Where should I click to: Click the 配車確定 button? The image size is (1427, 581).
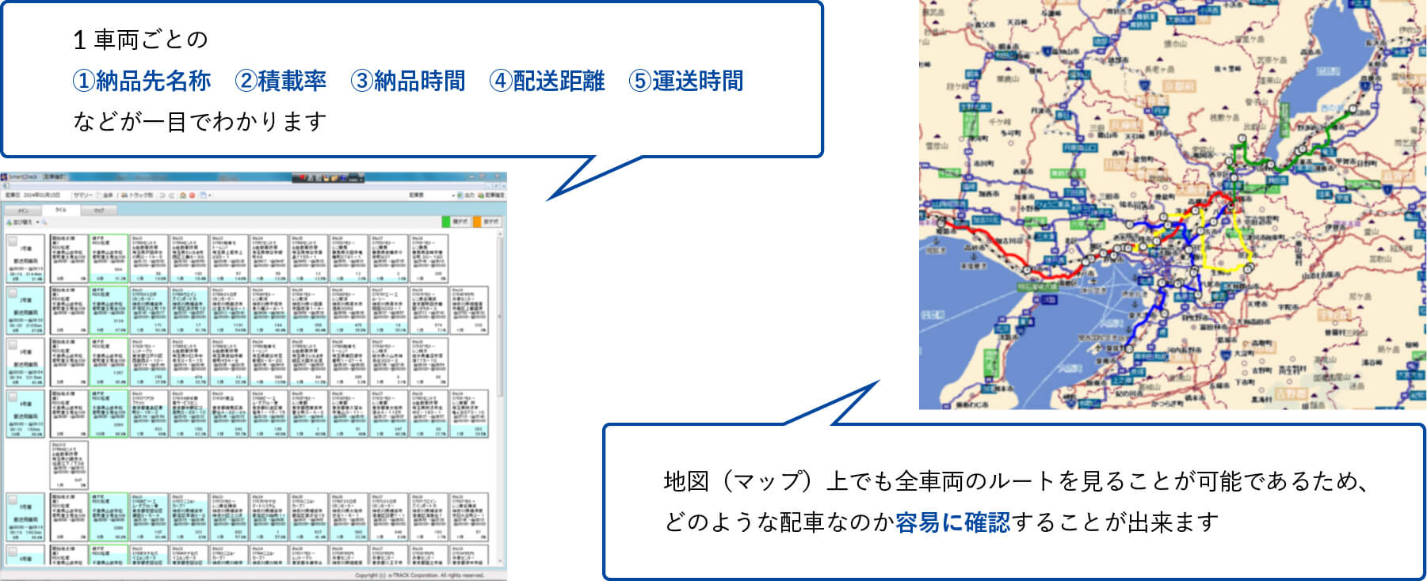pos(491,195)
